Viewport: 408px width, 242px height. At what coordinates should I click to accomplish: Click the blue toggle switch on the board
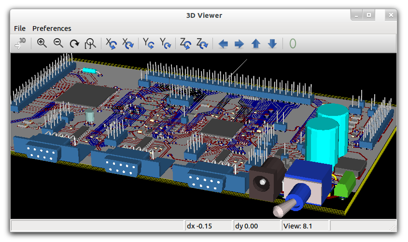302,189
